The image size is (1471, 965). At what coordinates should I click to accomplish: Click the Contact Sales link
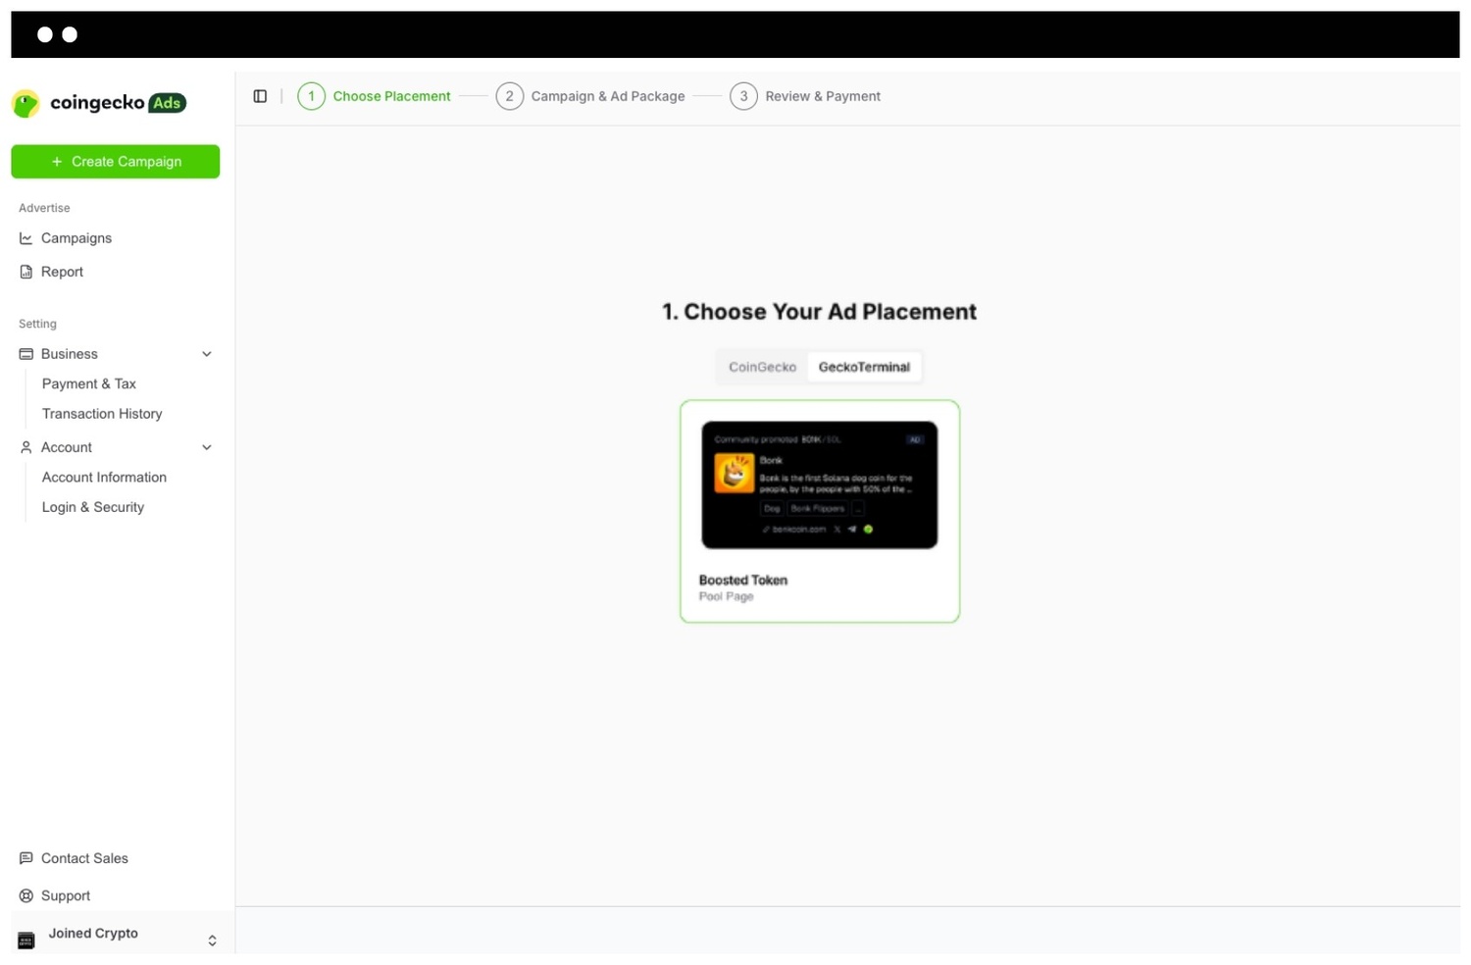click(x=84, y=858)
